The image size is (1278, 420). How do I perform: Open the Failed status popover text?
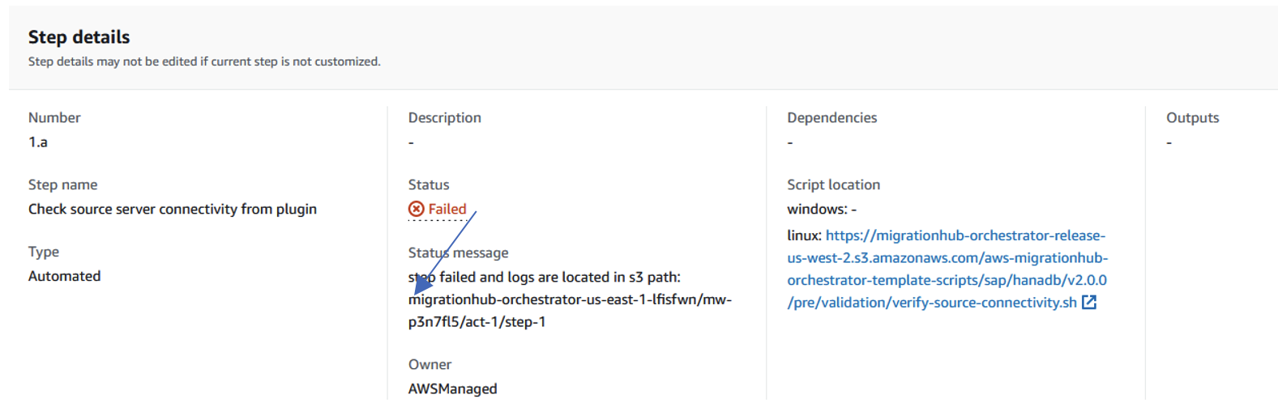(447, 209)
